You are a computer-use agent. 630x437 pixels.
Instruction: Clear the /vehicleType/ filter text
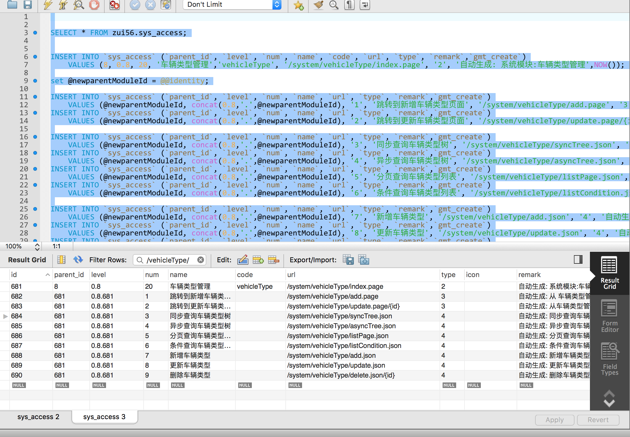[201, 260]
